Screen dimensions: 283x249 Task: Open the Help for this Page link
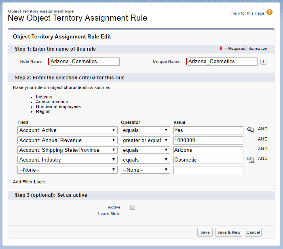pyautogui.click(x=247, y=13)
